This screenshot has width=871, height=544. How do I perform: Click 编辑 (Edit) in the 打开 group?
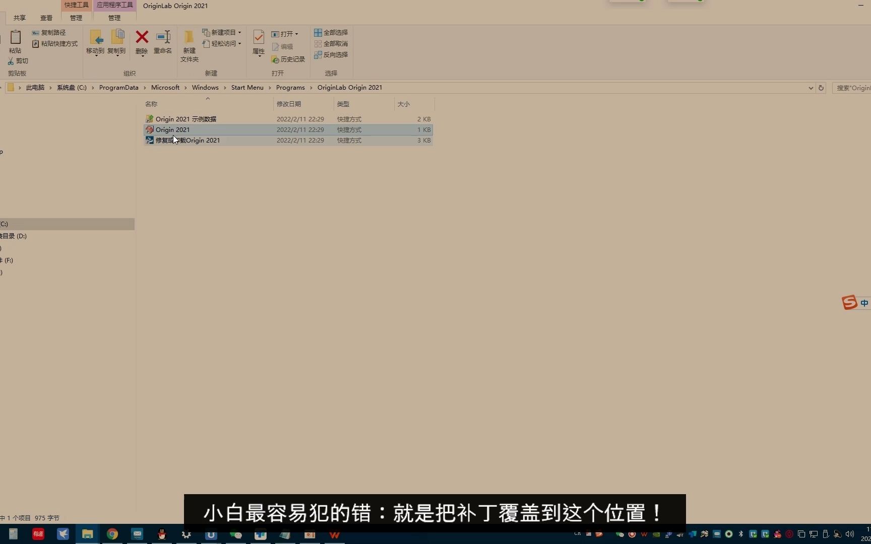pos(283,47)
